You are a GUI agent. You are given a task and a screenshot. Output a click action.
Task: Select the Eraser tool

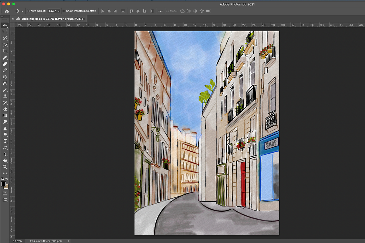(5, 109)
